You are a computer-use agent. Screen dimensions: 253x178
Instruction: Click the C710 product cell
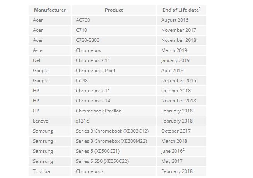point(114,30)
